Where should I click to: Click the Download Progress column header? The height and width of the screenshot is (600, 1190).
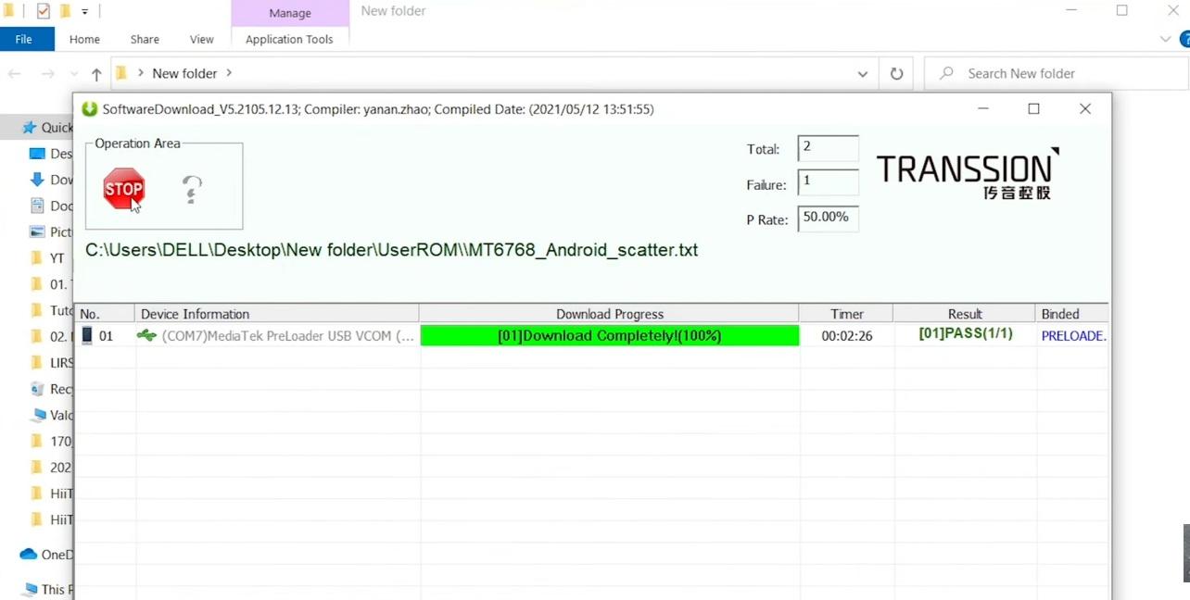click(x=610, y=314)
